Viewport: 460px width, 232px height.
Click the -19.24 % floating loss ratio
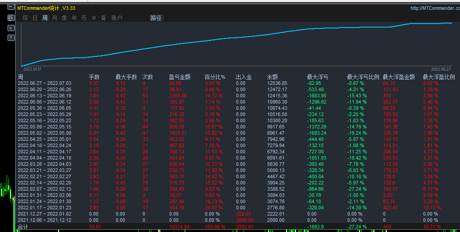pyautogui.click(x=357, y=133)
